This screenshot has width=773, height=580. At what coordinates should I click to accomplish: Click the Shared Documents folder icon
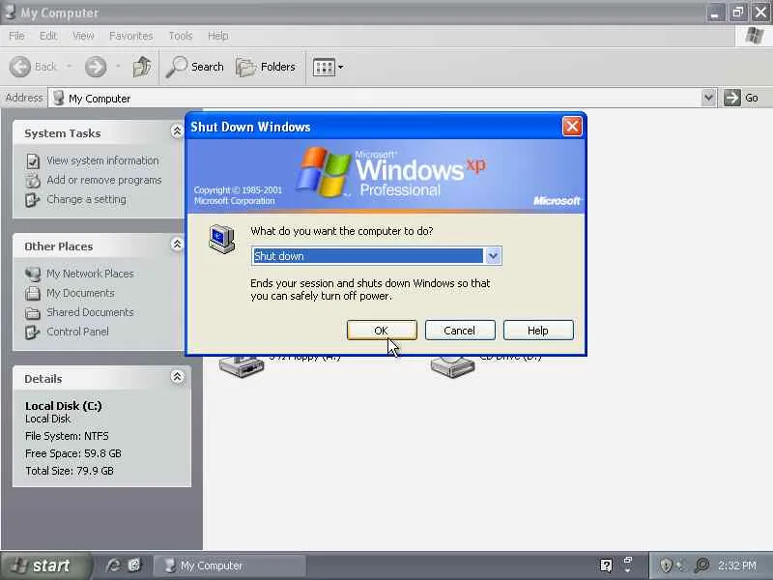[x=33, y=312]
